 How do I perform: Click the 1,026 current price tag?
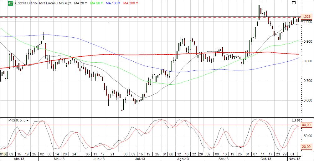tap(306, 17)
